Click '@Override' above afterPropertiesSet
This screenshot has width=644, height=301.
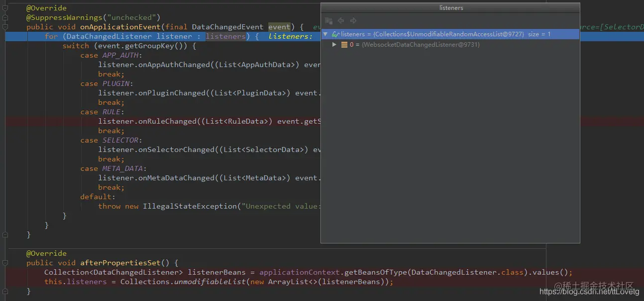pos(46,253)
